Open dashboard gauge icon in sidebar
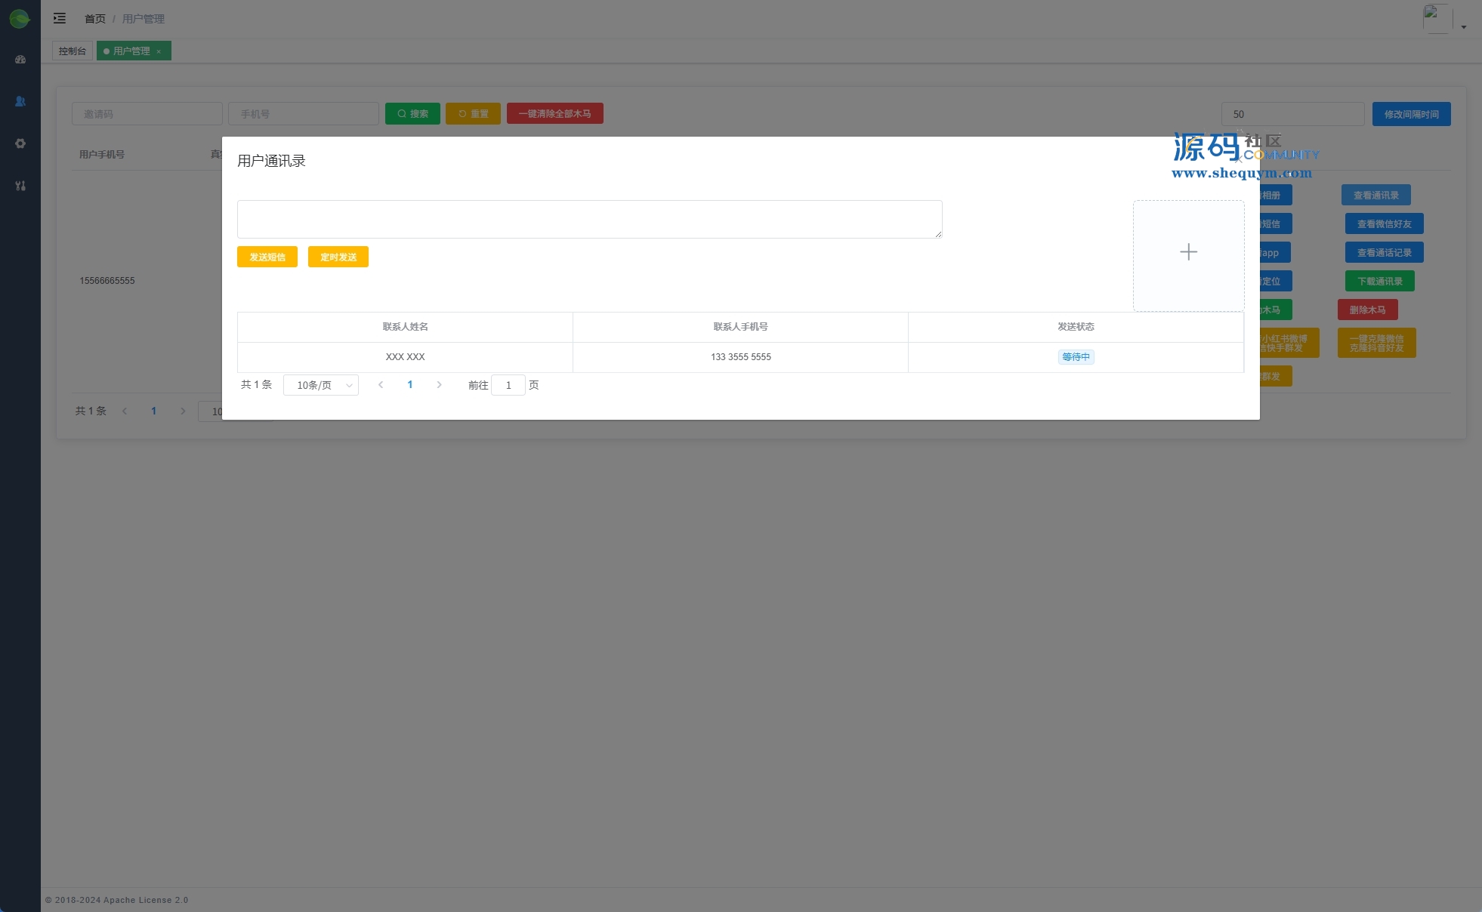Image resolution: width=1482 pixels, height=912 pixels. (x=20, y=60)
